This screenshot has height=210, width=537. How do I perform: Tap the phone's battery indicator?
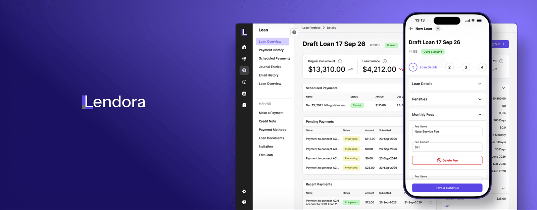pos(479,20)
